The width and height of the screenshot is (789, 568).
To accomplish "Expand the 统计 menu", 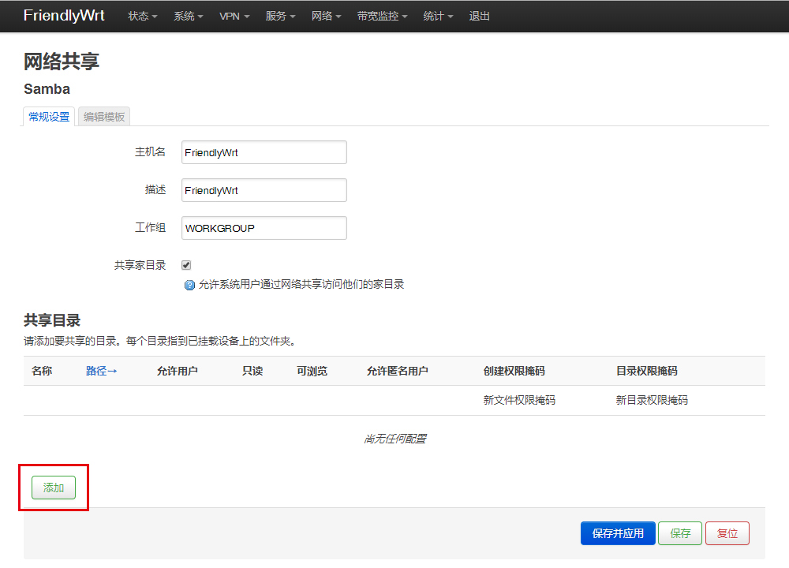I will point(438,16).
